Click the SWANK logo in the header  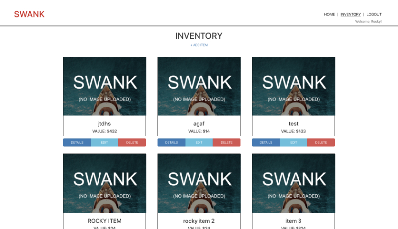point(29,14)
